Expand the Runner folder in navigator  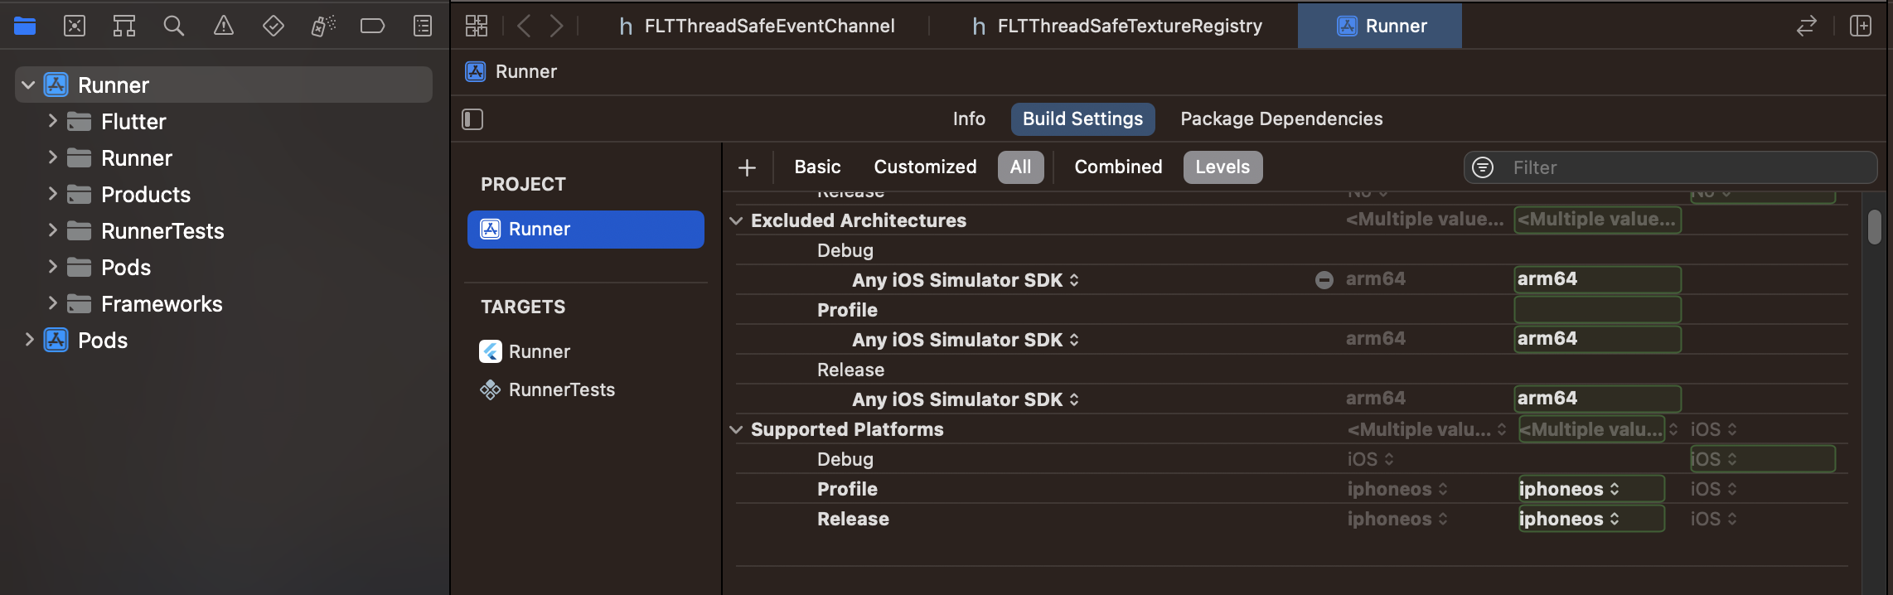(x=52, y=157)
